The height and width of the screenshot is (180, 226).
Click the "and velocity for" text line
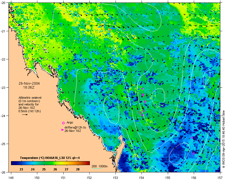tap(29, 104)
